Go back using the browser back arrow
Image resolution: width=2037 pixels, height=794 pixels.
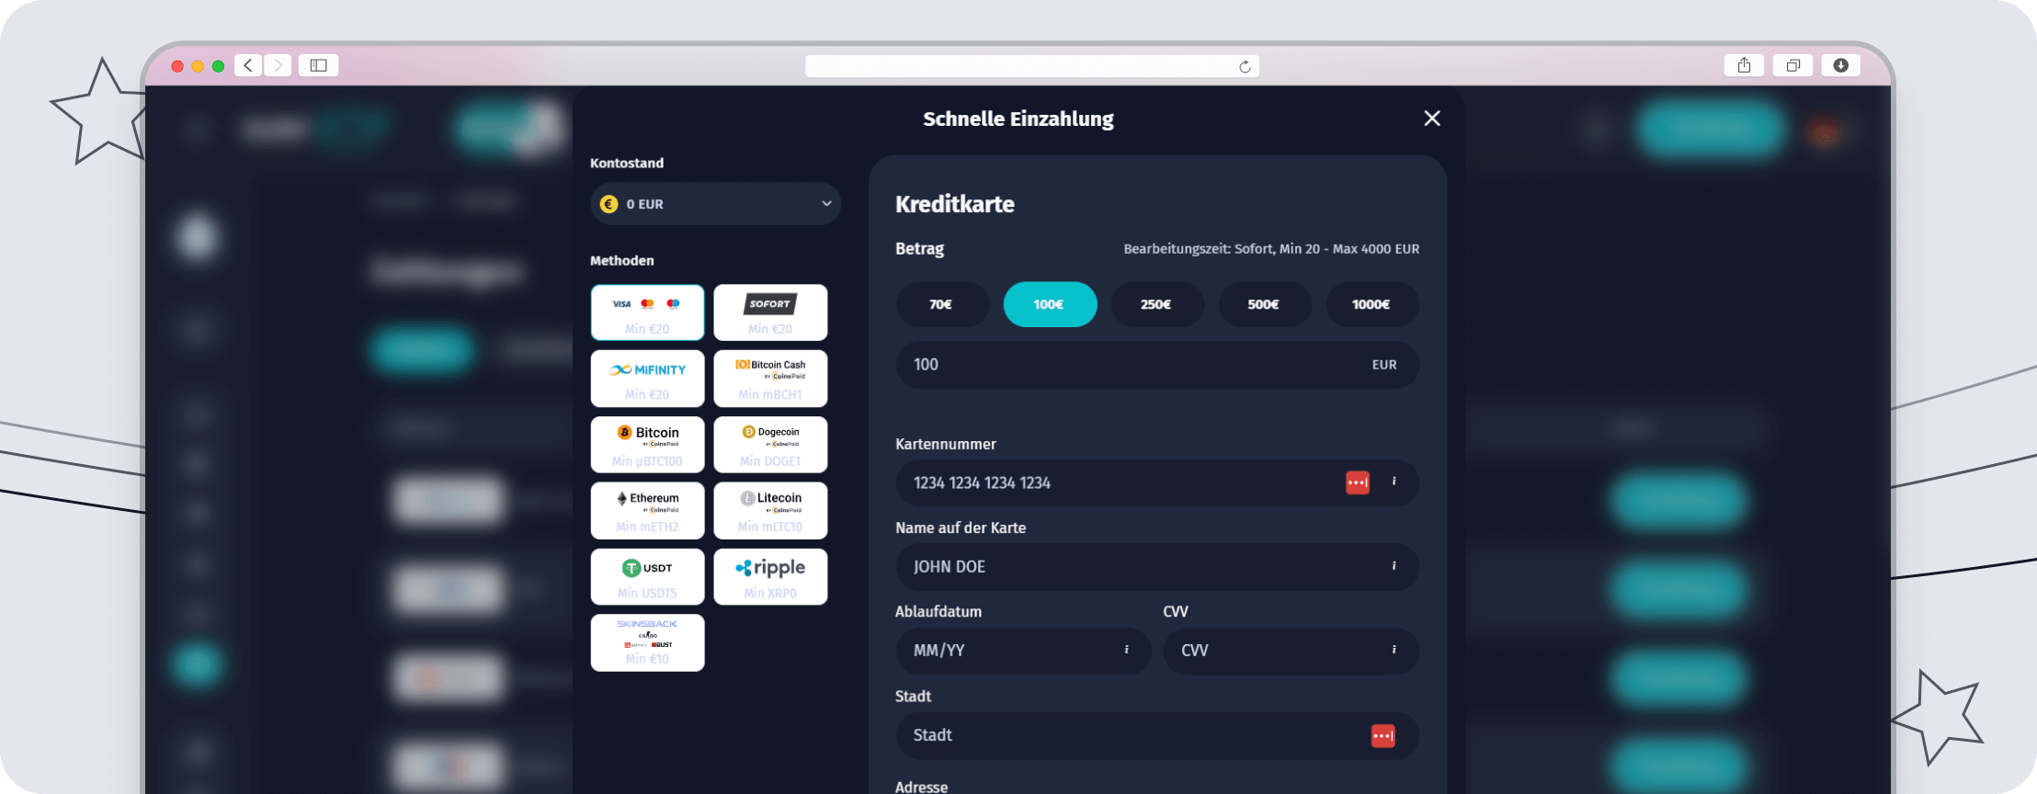(x=247, y=65)
